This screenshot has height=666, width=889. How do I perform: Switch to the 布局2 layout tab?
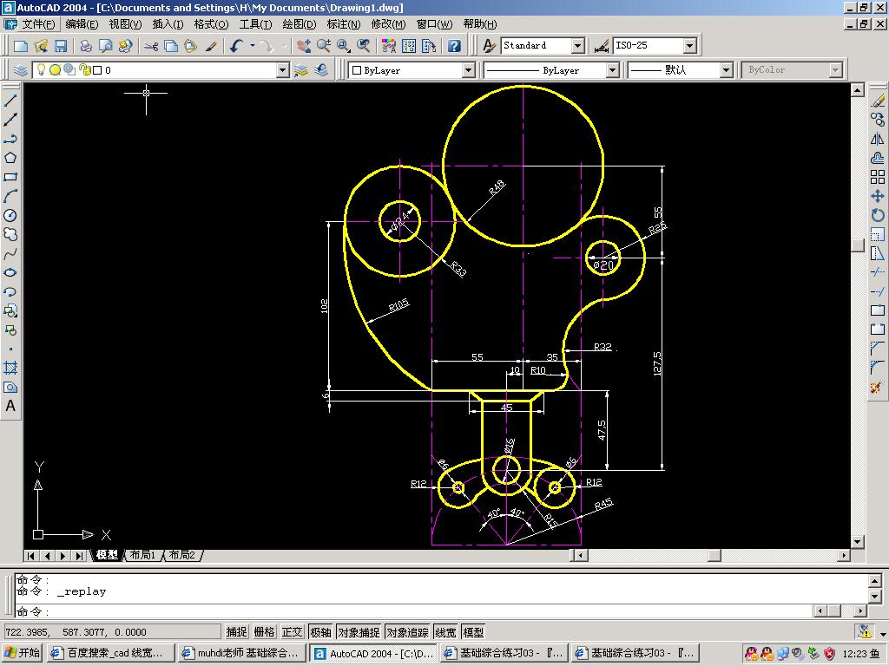click(x=182, y=555)
